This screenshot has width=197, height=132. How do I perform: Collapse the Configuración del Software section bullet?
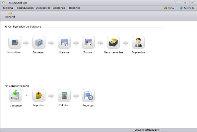[6, 27]
